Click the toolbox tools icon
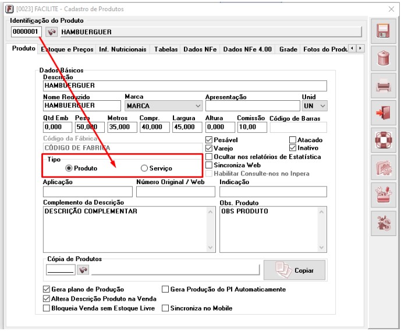The height and width of the screenshot is (331, 401). (x=383, y=195)
